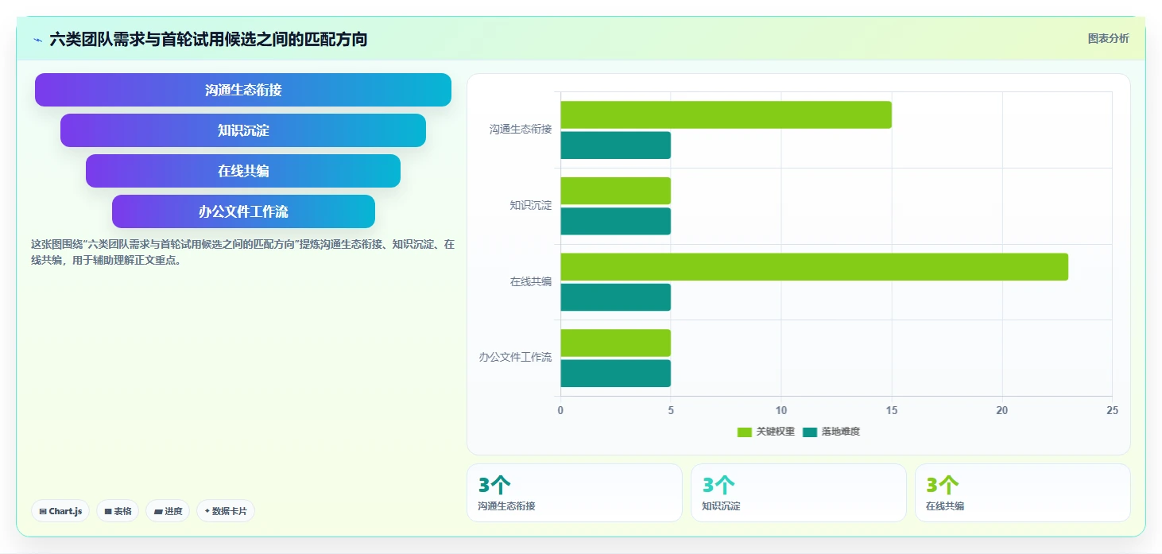
Task: Click the x-axis tick value 25
Action: [x=1112, y=410]
